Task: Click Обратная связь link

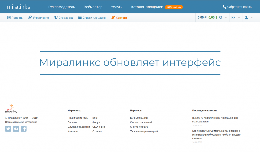Action: click(x=239, y=7)
